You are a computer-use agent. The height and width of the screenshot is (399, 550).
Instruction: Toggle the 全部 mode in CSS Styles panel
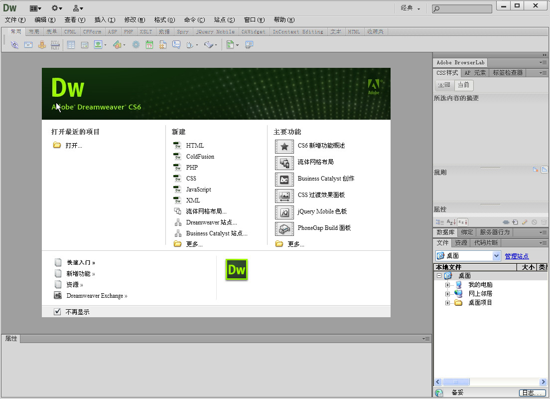click(444, 85)
